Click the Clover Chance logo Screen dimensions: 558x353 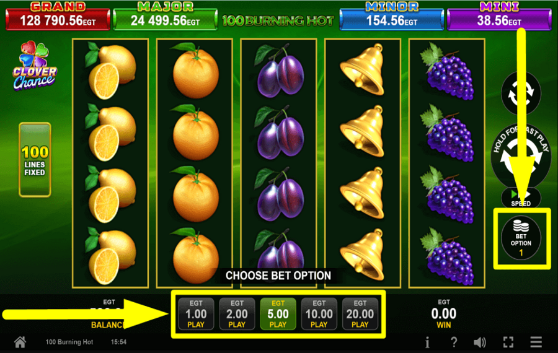pos(35,66)
